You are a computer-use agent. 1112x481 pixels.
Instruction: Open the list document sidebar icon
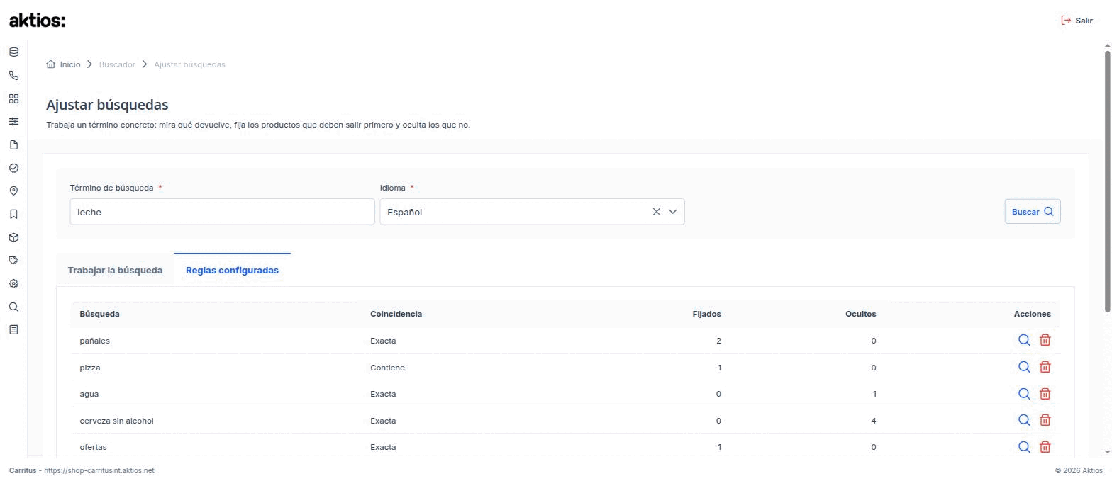click(13, 330)
